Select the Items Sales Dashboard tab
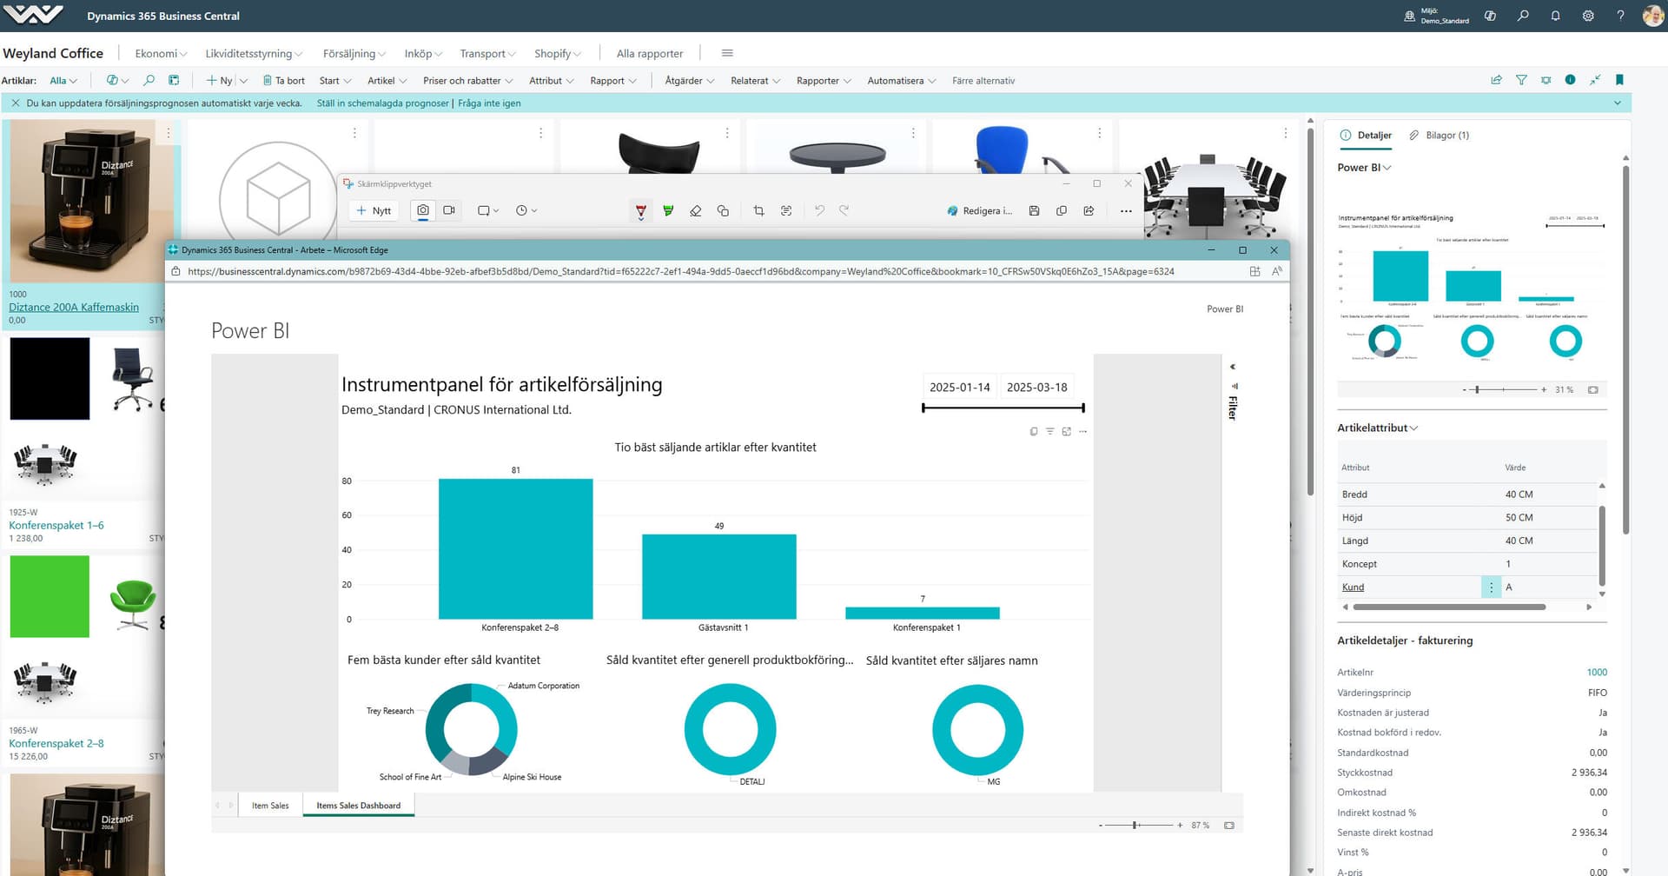 tap(359, 806)
